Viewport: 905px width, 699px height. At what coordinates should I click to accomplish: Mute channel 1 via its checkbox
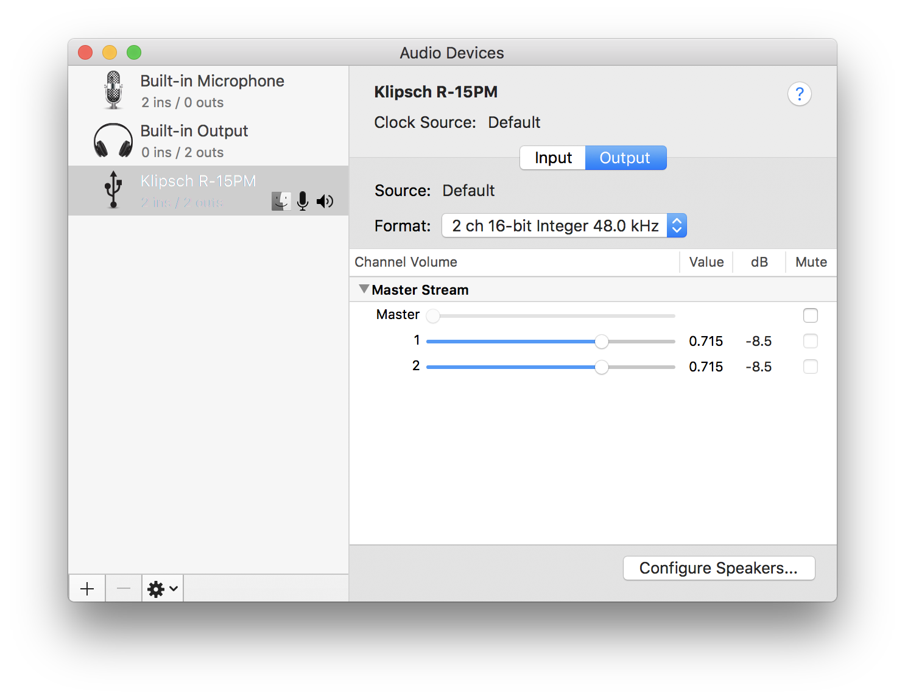[x=811, y=341]
